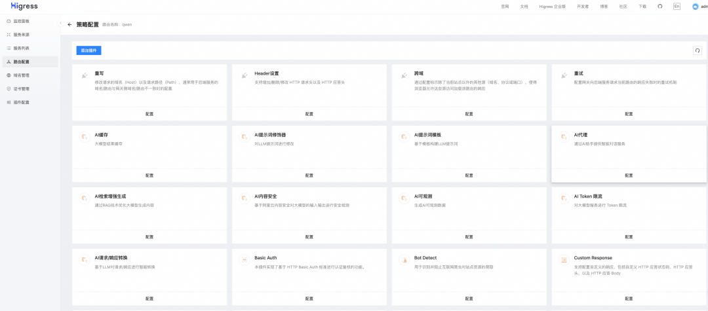
Task: Click the AI请求/响应转换 plugin icon
Action: point(84,260)
